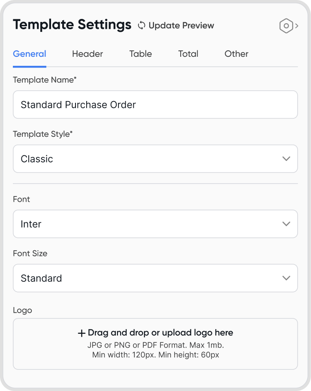Switch to the Other tab
Viewport: 311px width, 391px height.
236,54
